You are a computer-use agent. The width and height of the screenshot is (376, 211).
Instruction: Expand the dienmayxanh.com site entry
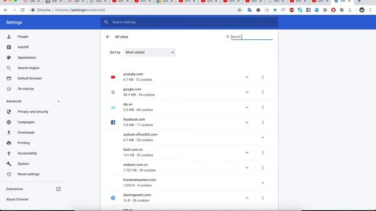247,198
